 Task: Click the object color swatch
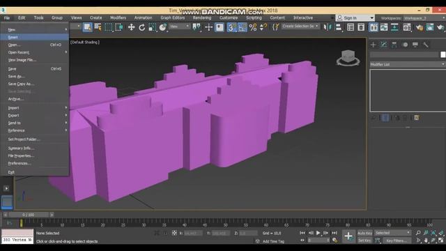pos(443,54)
